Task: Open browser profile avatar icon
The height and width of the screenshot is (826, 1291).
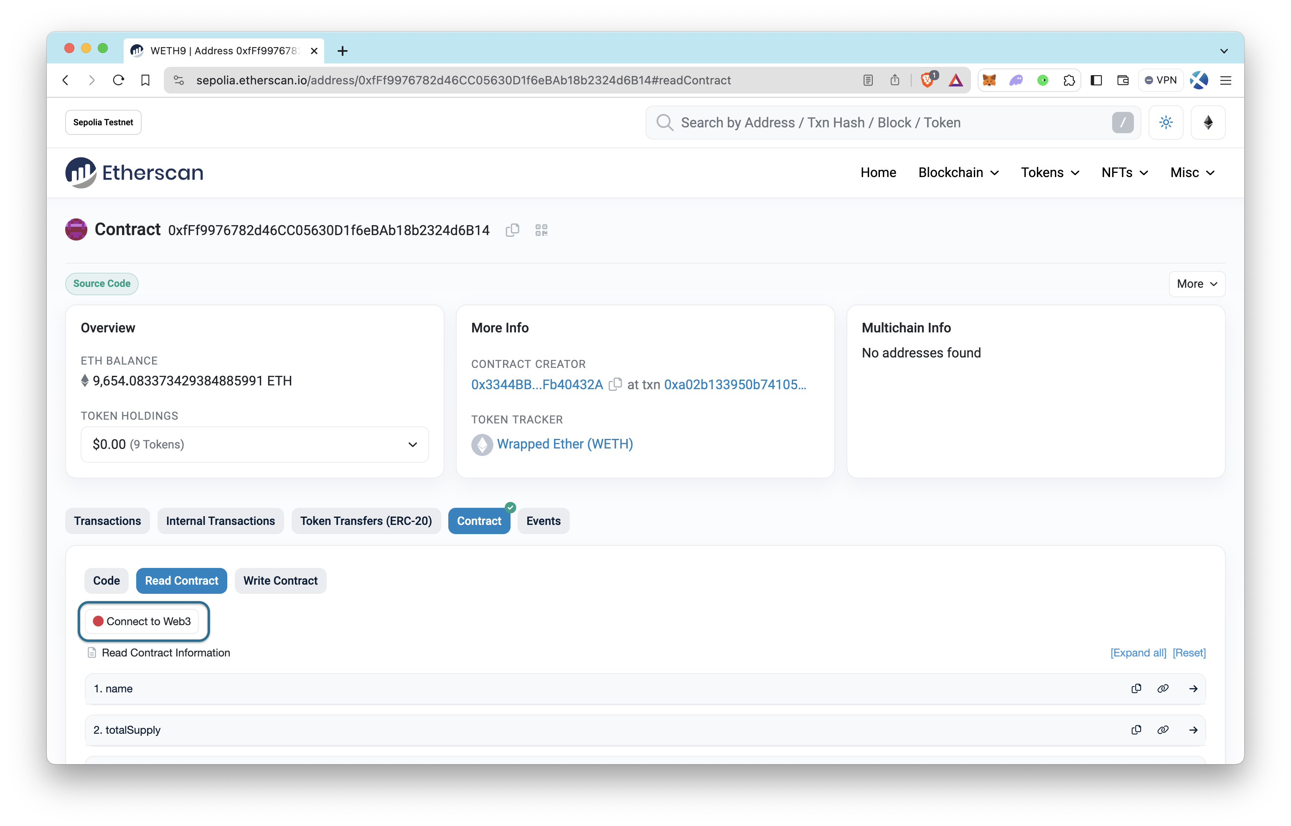Action: 1199,80
